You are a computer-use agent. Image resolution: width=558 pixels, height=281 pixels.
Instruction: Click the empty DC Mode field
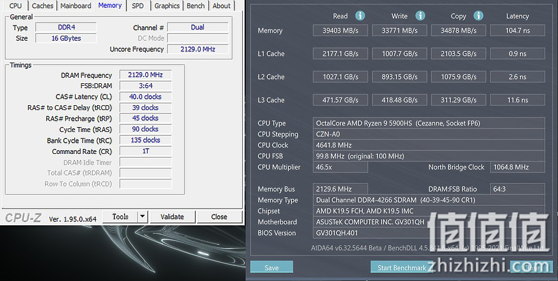point(198,38)
